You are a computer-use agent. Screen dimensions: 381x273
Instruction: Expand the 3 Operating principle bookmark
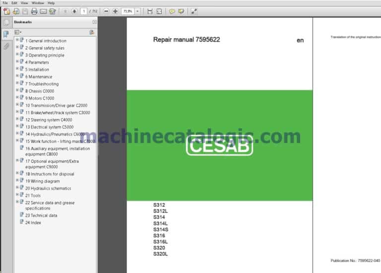point(17,54)
